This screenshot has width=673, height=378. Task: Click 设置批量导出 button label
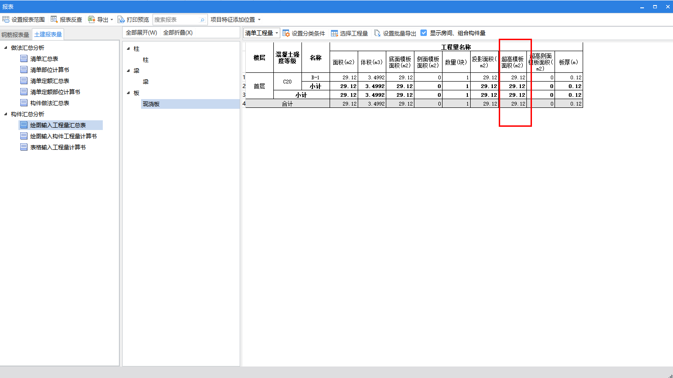tap(400, 33)
